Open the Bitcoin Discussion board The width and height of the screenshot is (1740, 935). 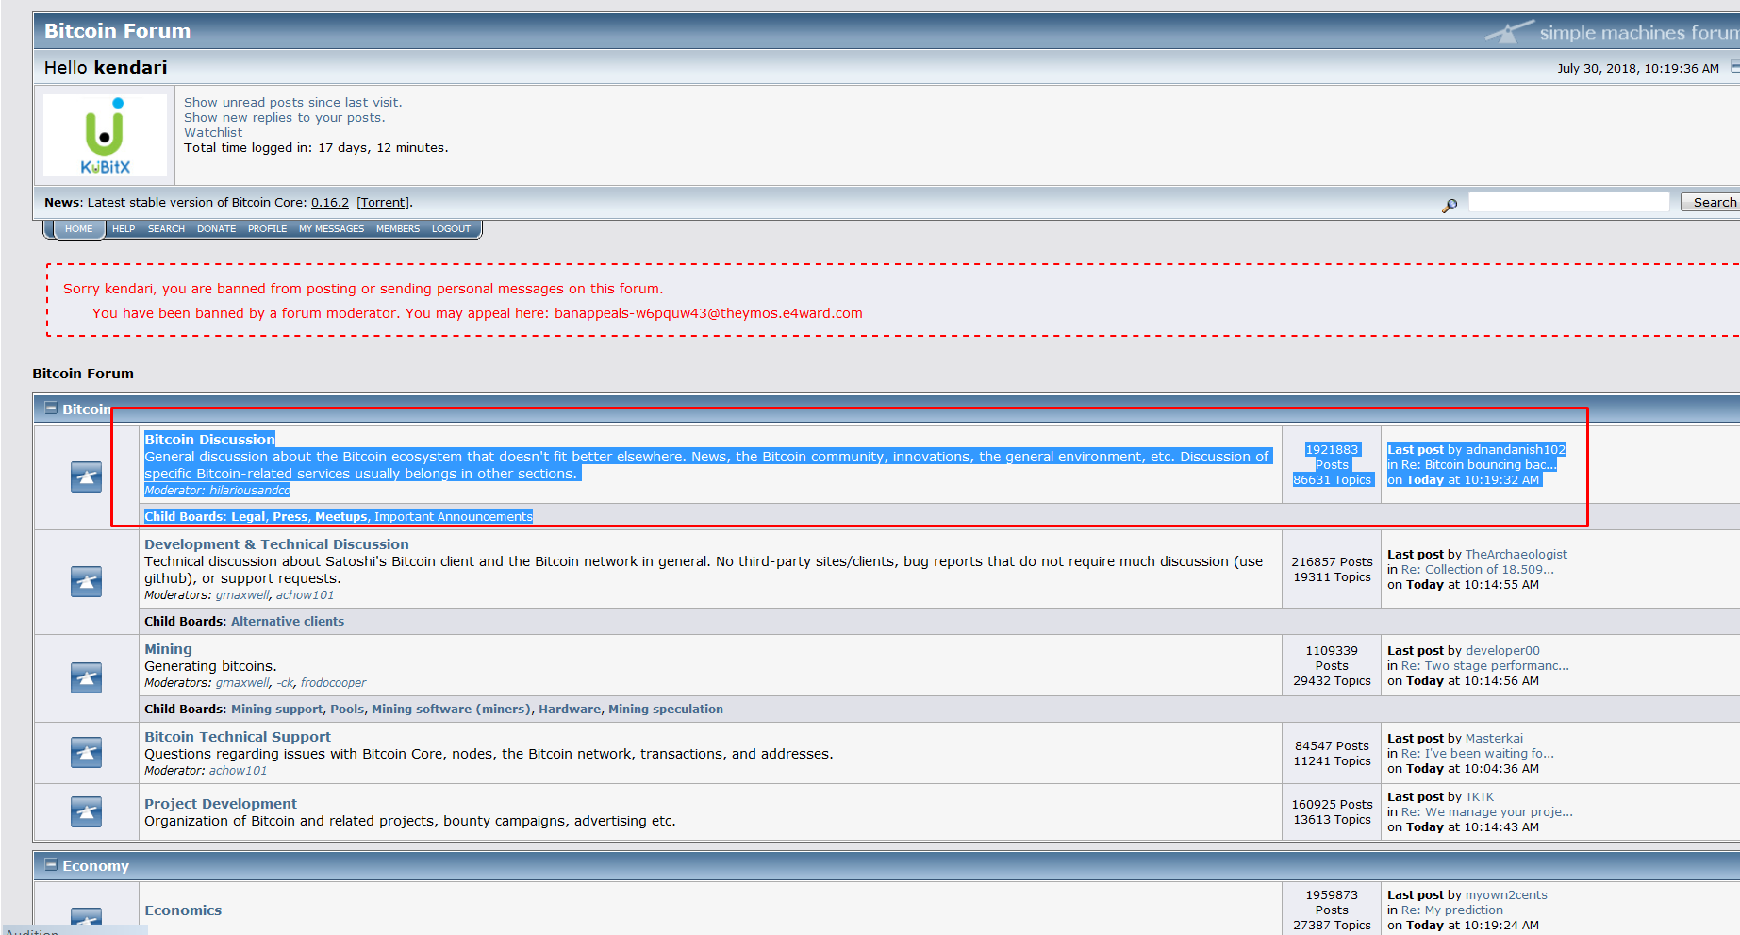pyautogui.click(x=209, y=440)
